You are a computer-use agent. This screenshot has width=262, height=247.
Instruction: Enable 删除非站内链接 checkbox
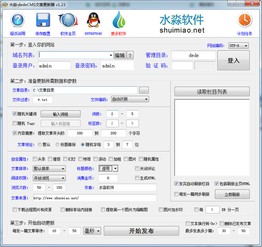(62, 209)
